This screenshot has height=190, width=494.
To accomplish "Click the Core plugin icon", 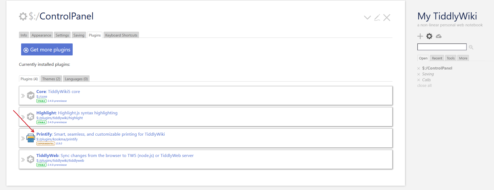I will [30, 95].
